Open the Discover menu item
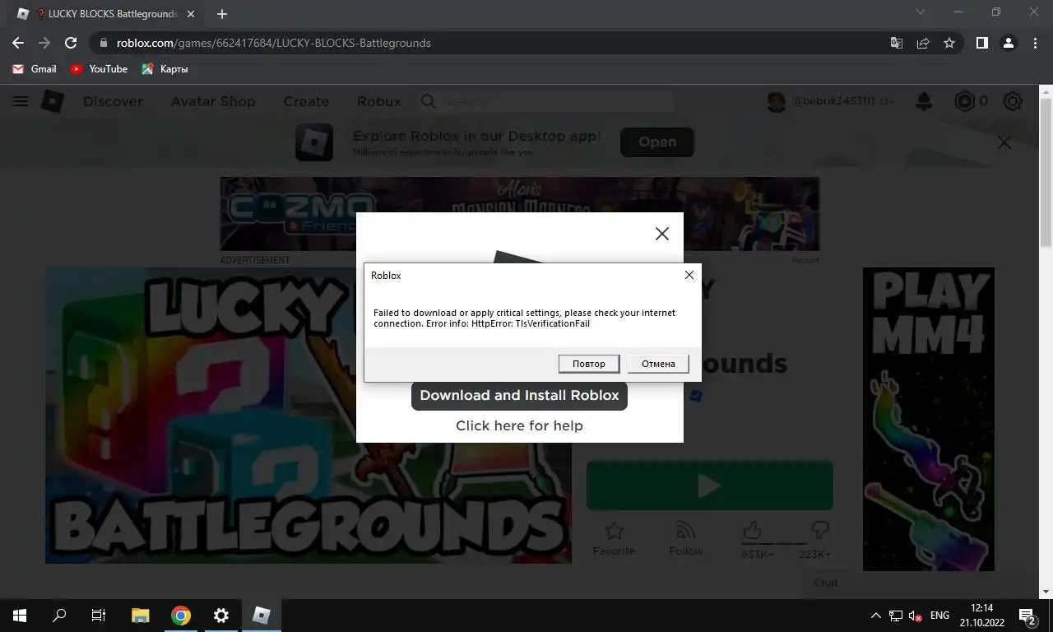Image resolution: width=1053 pixels, height=632 pixels. coord(113,101)
